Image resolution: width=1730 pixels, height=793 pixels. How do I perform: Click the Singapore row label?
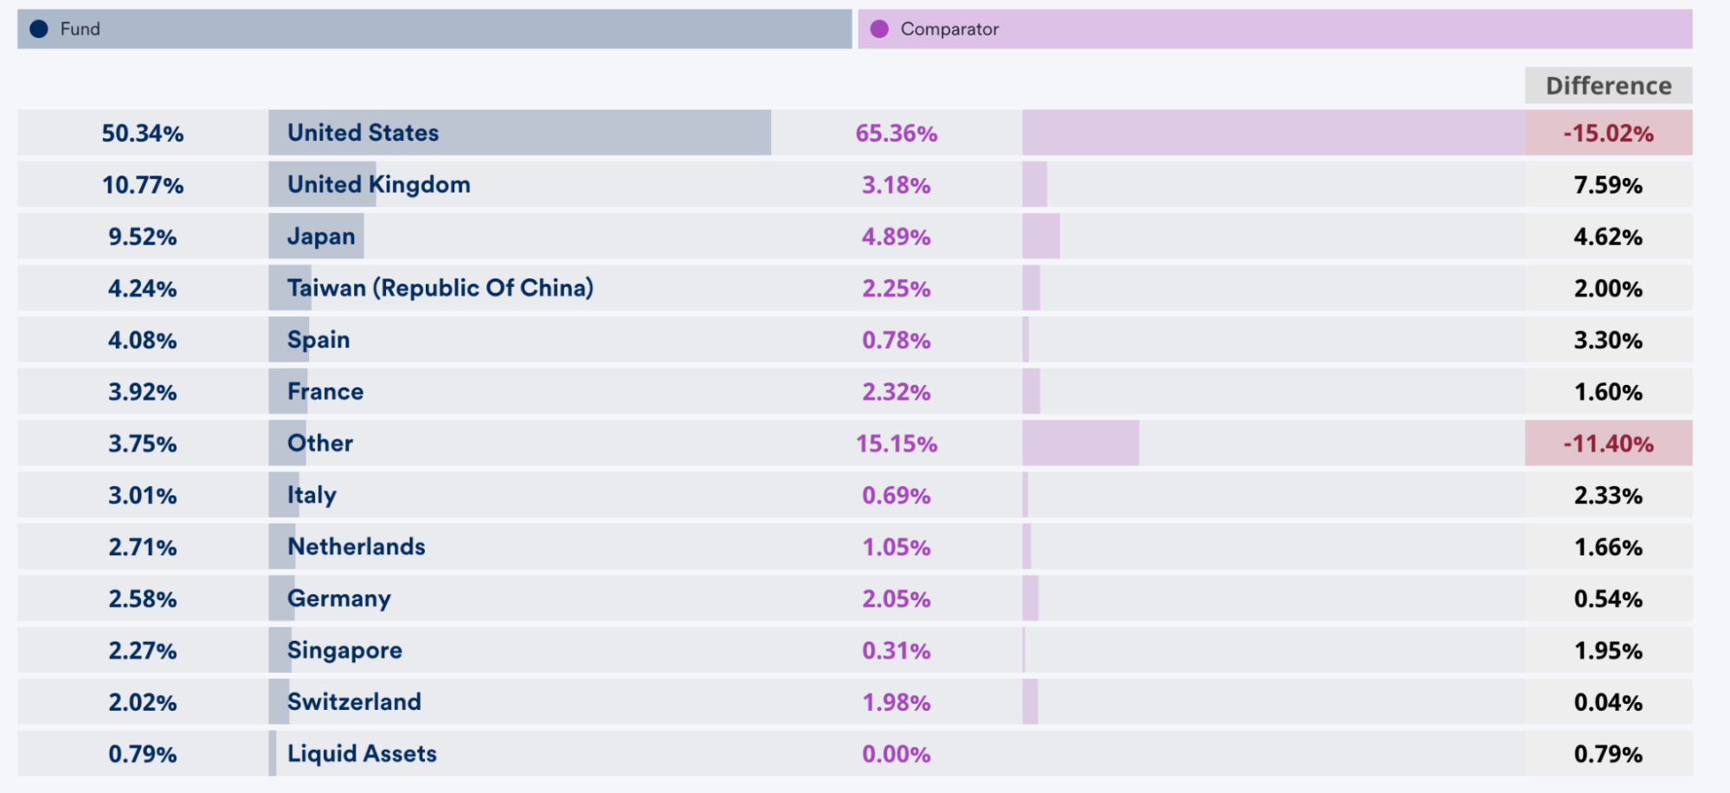[344, 650]
